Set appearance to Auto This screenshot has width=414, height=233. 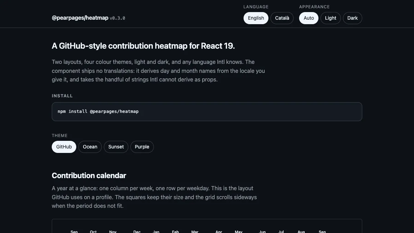309,18
